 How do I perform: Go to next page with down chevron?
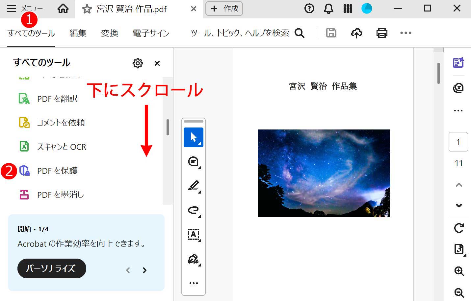(459, 205)
